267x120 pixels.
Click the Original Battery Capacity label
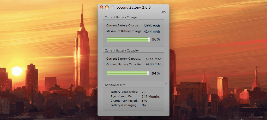(124, 64)
